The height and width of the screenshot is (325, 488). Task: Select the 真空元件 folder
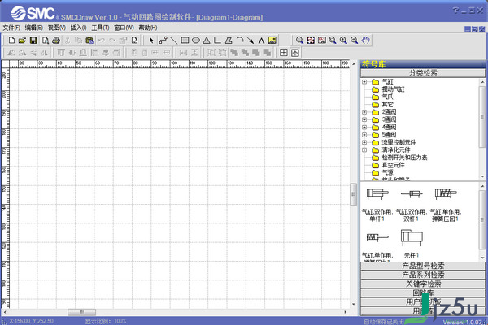coord(389,165)
